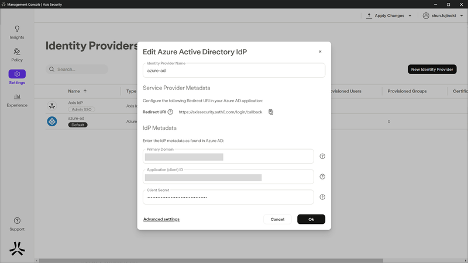The height and width of the screenshot is (263, 468).
Task: Show help for the Client Secret field
Action: pos(322,197)
